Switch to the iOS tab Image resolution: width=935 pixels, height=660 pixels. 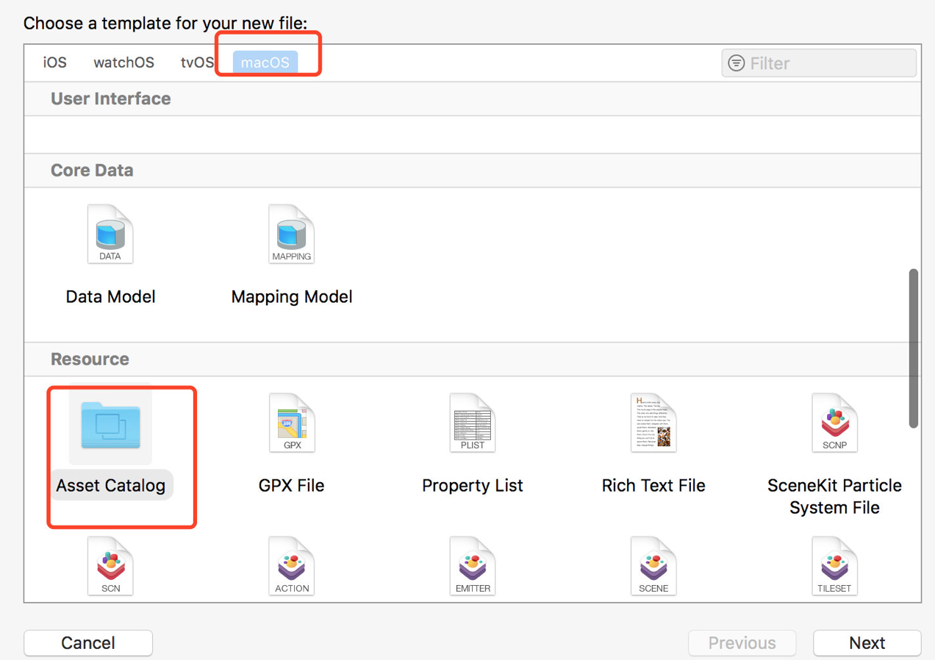(55, 62)
